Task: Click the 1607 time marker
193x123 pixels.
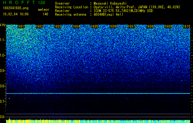Action: pos(131,26)
